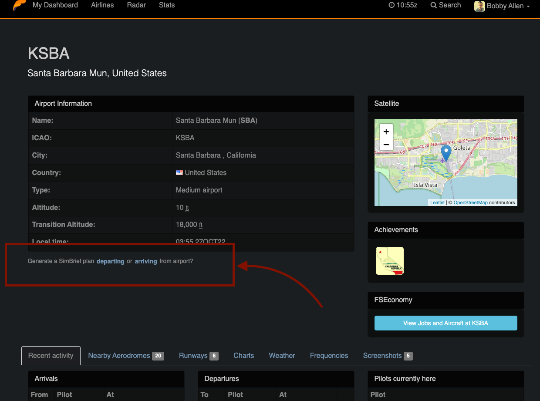Click View Jobs and Aircraft at KSBA
Viewport: 540px width, 401px height.
click(x=445, y=323)
